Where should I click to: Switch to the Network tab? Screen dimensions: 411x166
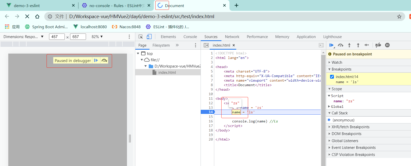(232, 37)
